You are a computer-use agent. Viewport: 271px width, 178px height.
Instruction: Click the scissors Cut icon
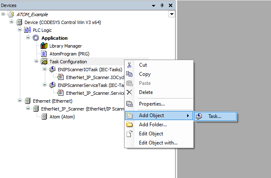point(129,65)
